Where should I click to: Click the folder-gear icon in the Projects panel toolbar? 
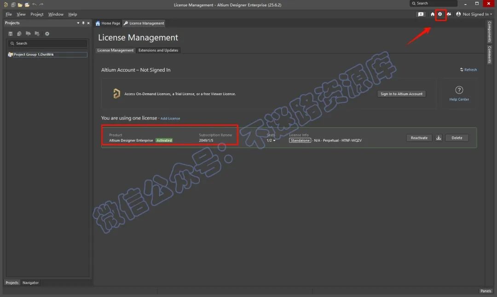pyautogui.click(x=37, y=34)
